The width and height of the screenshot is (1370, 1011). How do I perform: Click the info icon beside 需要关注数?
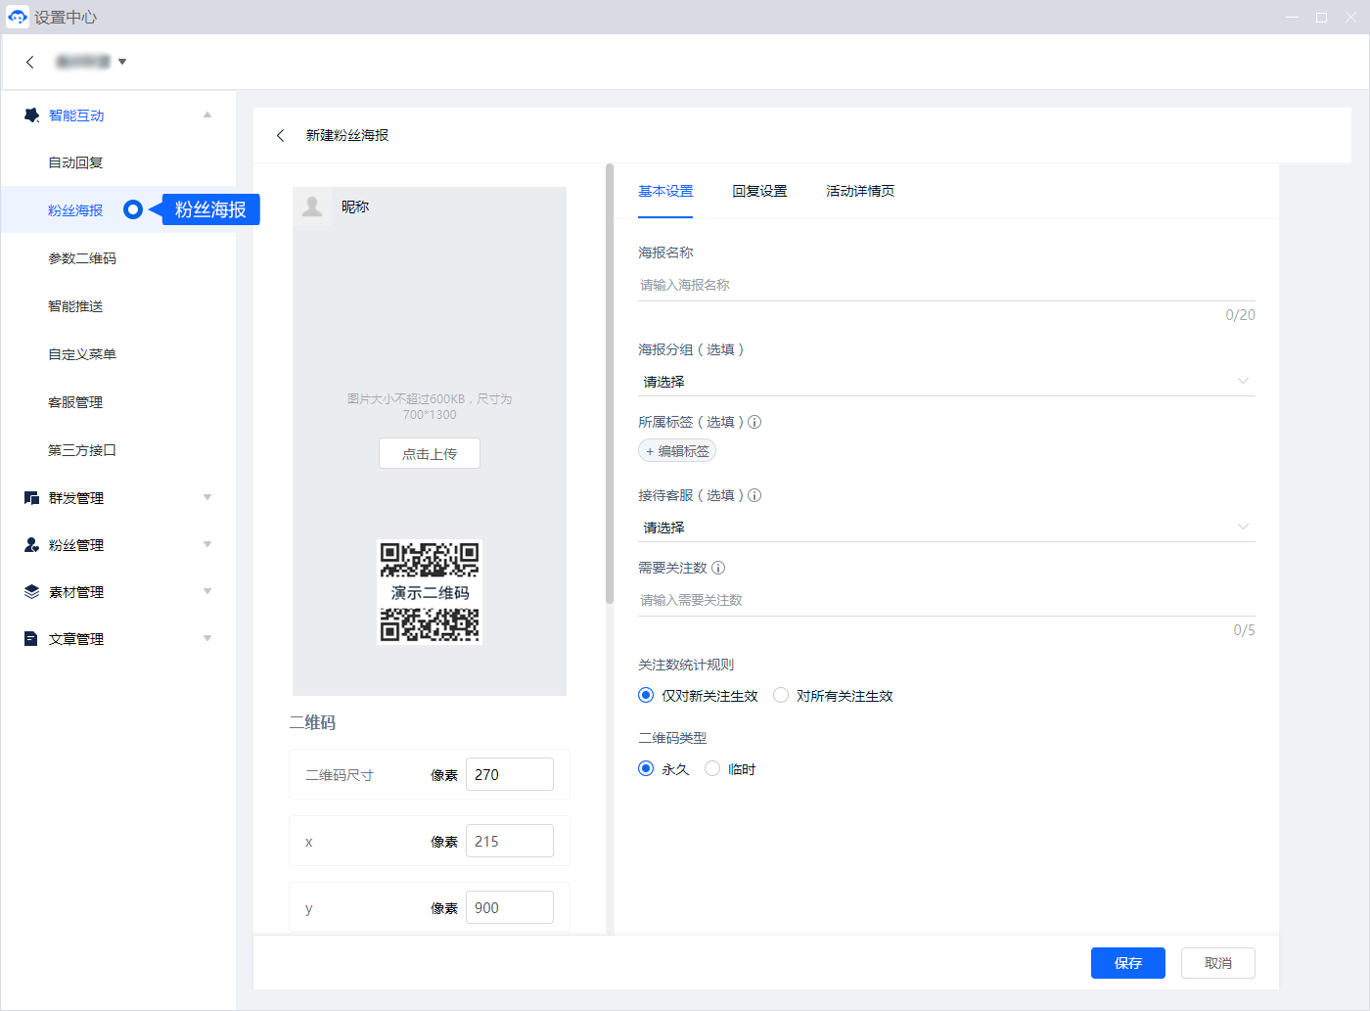(x=718, y=568)
